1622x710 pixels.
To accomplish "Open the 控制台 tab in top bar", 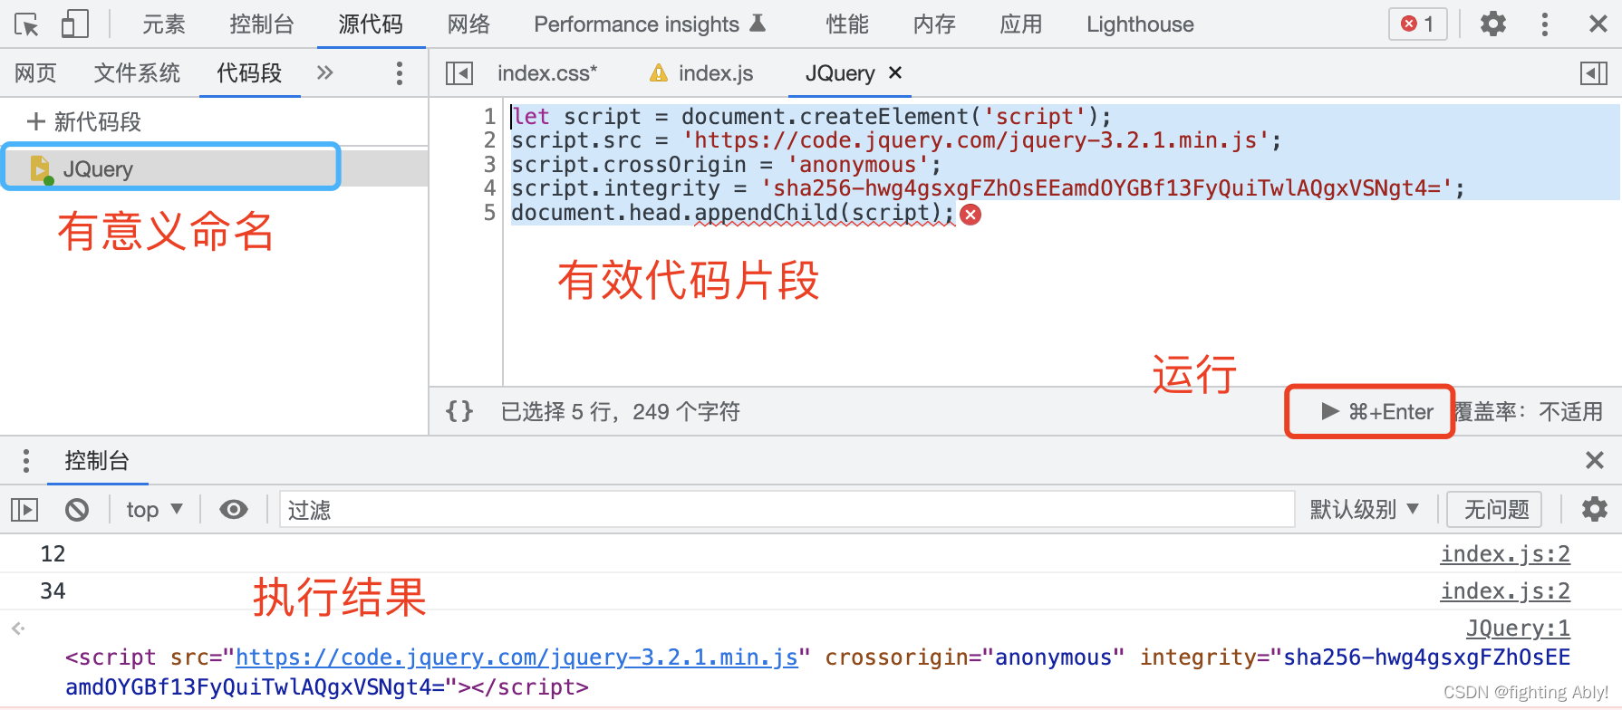I will click(x=262, y=24).
